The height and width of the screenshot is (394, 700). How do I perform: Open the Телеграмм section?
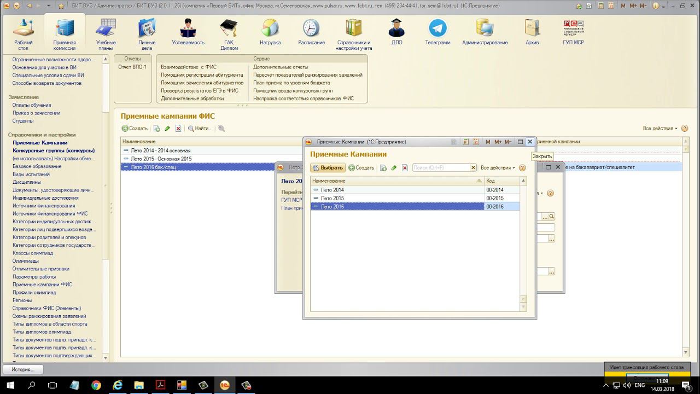tap(437, 32)
